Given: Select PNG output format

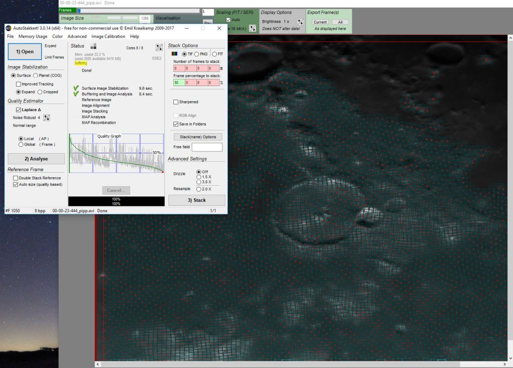Looking at the screenshot, I should pyautogui.click(x=197, y=54).
